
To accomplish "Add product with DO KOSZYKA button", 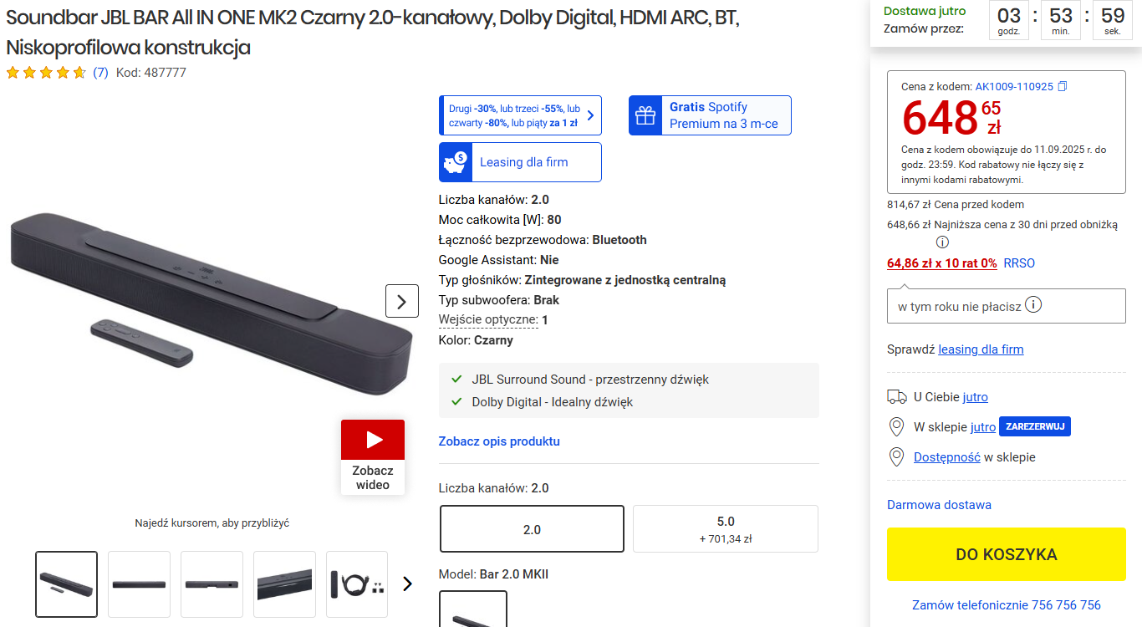I will click(1007, 554).
